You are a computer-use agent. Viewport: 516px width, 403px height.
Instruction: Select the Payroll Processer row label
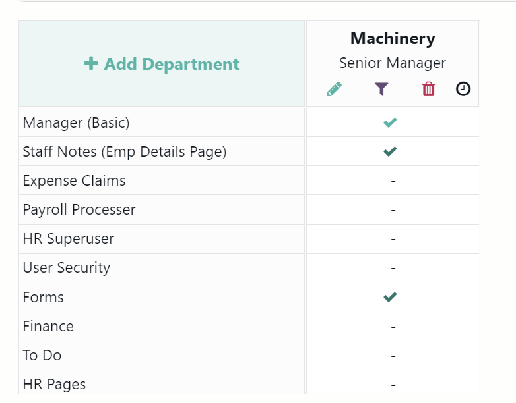point(79,209)
